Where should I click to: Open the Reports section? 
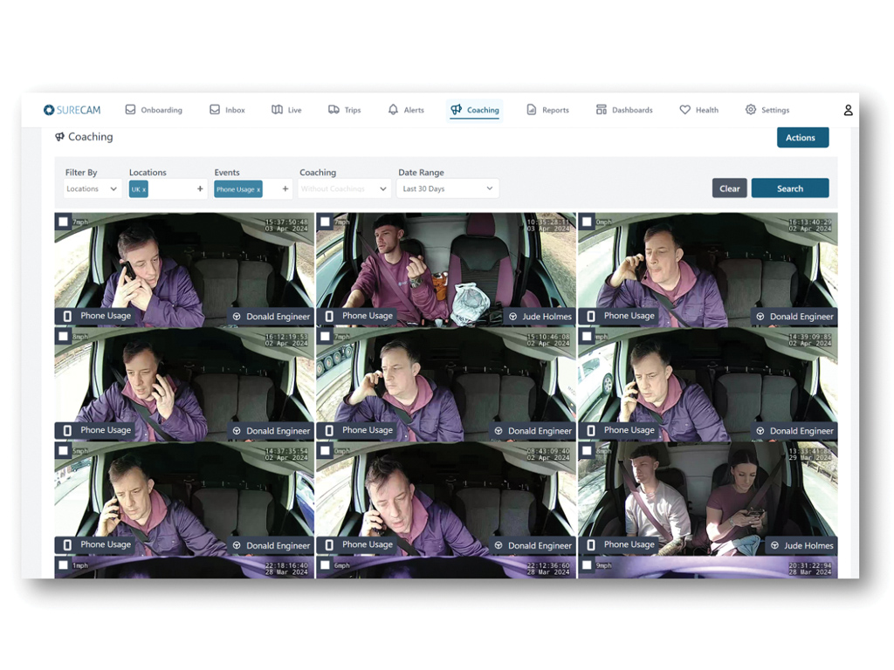tap(548, 110)
